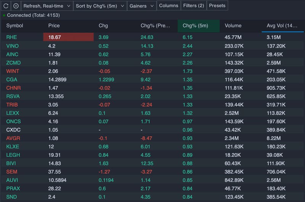Viewport: 305px width, 202px height.
Task: Click the CXDC symbol
Action: click(13, 130)
